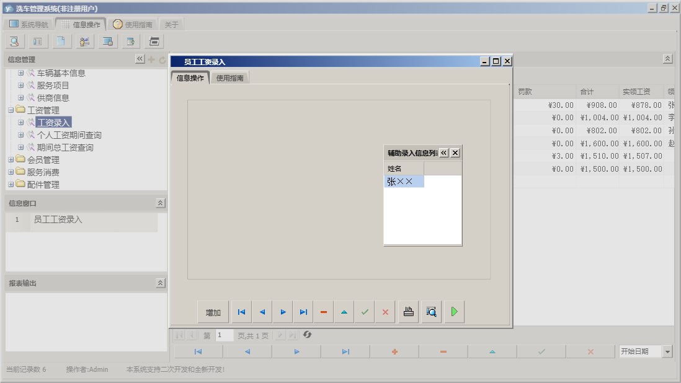681x383 pixels.
Task: Select 工资录入 tree item
Action: click(53, 123)
